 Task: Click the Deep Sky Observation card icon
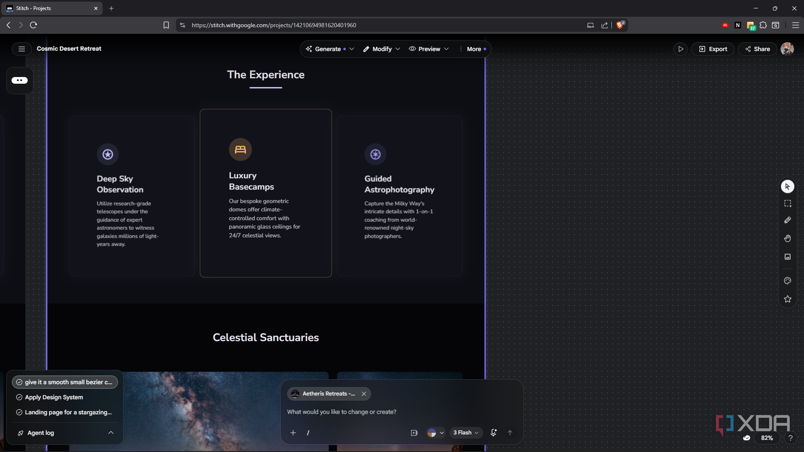coord(108,154)
